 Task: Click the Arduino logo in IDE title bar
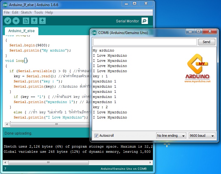point(5,5)
